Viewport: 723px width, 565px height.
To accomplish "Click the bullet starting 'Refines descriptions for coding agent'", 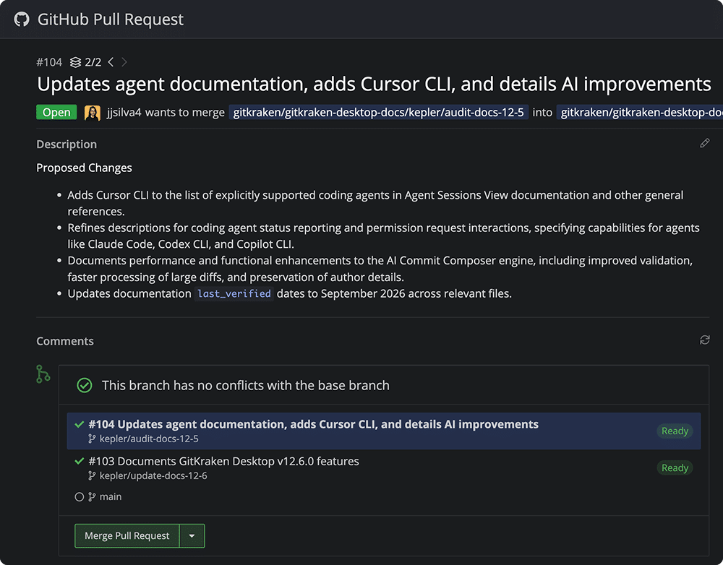I will point(383,236).
